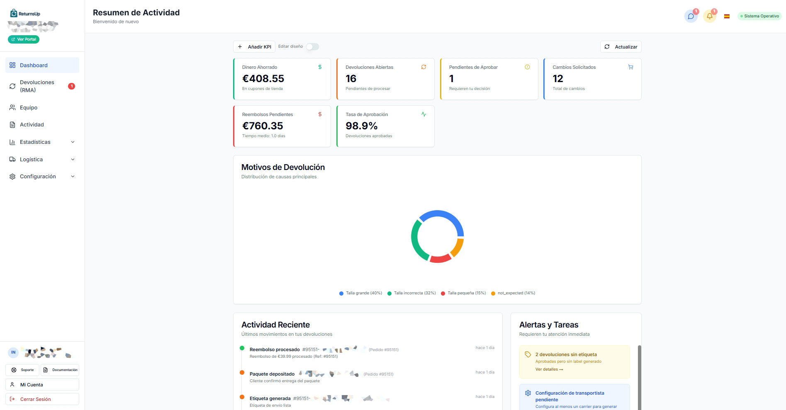Click the Actualizar button
The width and height of the screenshot is (786, 410).
tap(621, 47)
